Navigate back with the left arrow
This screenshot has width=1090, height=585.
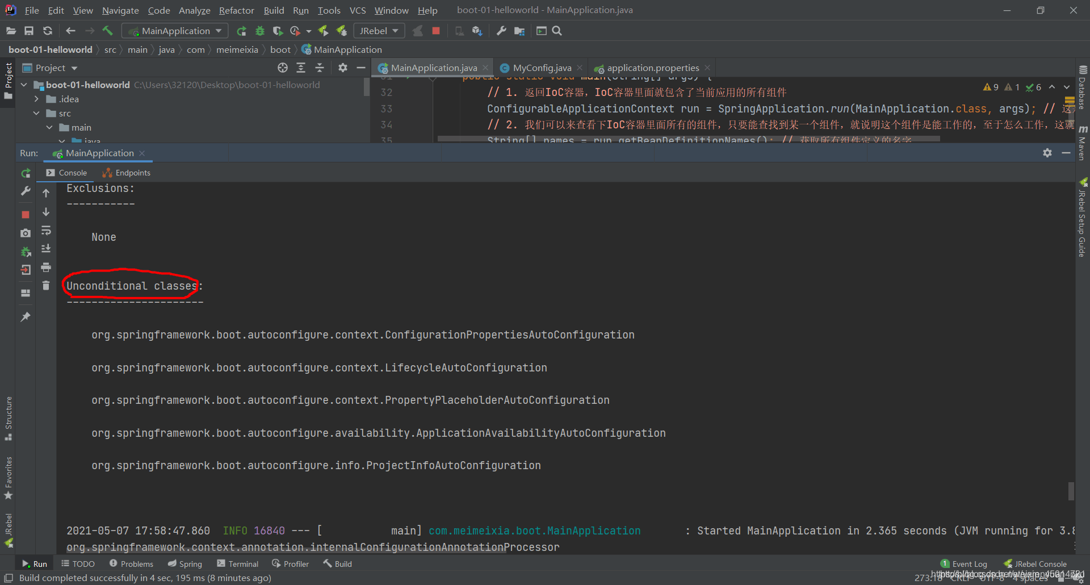click(70, 31)
